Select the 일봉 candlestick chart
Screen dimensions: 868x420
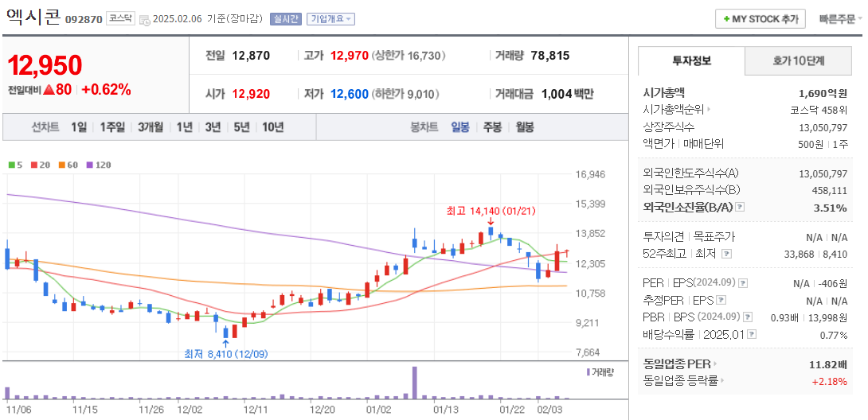click(x=460, y=127)
